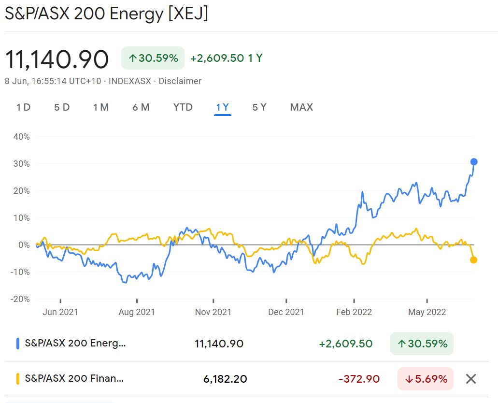The image size is (498, 403).
Task: Select the 1Y time range tab
Action: click(223, 107)
